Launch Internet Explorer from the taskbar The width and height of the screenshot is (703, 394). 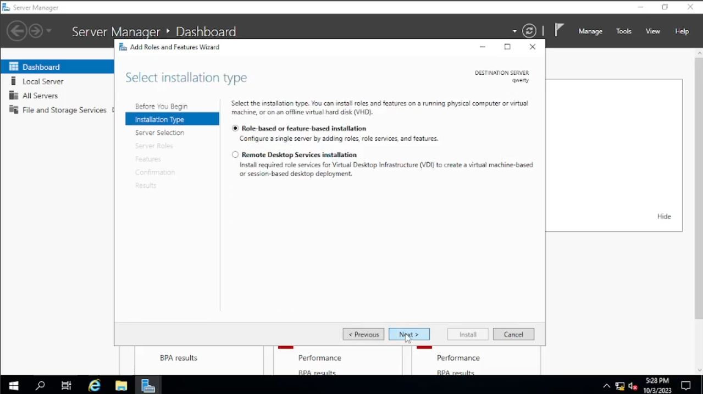pos(95,385)
